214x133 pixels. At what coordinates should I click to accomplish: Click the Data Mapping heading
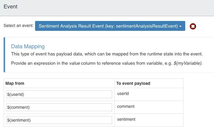28,46
